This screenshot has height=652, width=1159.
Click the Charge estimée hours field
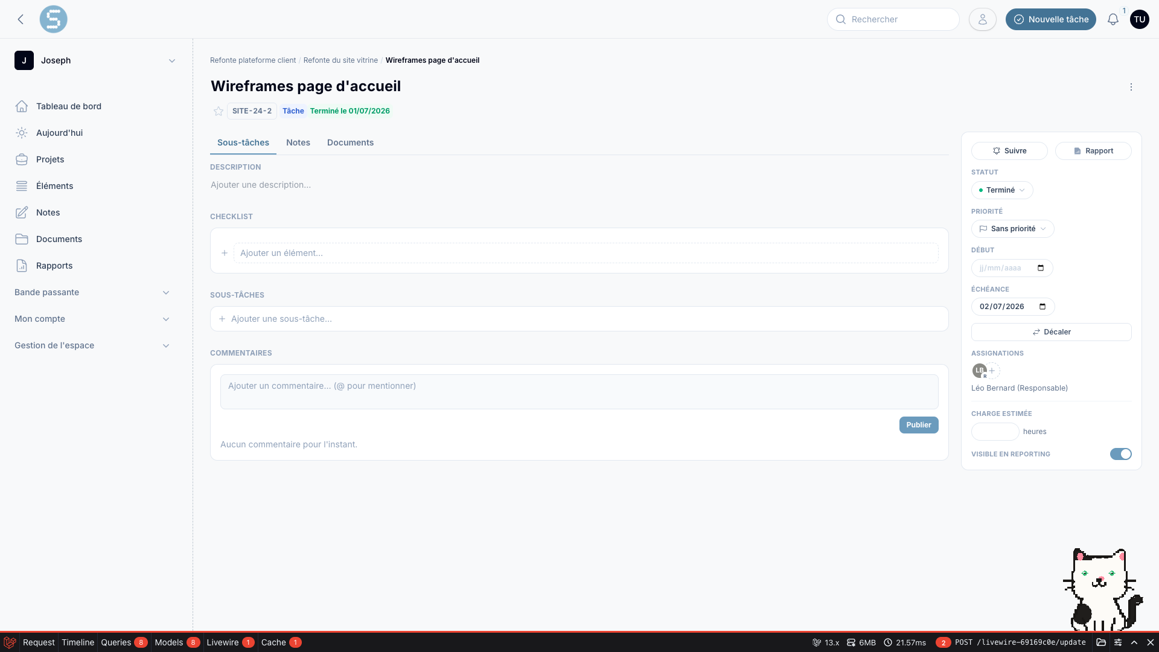tap(995, 432)
